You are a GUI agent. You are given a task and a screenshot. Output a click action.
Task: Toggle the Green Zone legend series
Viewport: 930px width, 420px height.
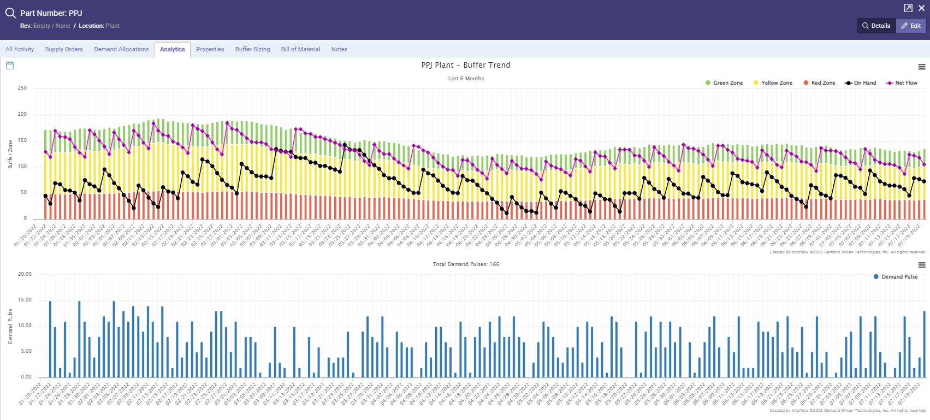(724, 83)
